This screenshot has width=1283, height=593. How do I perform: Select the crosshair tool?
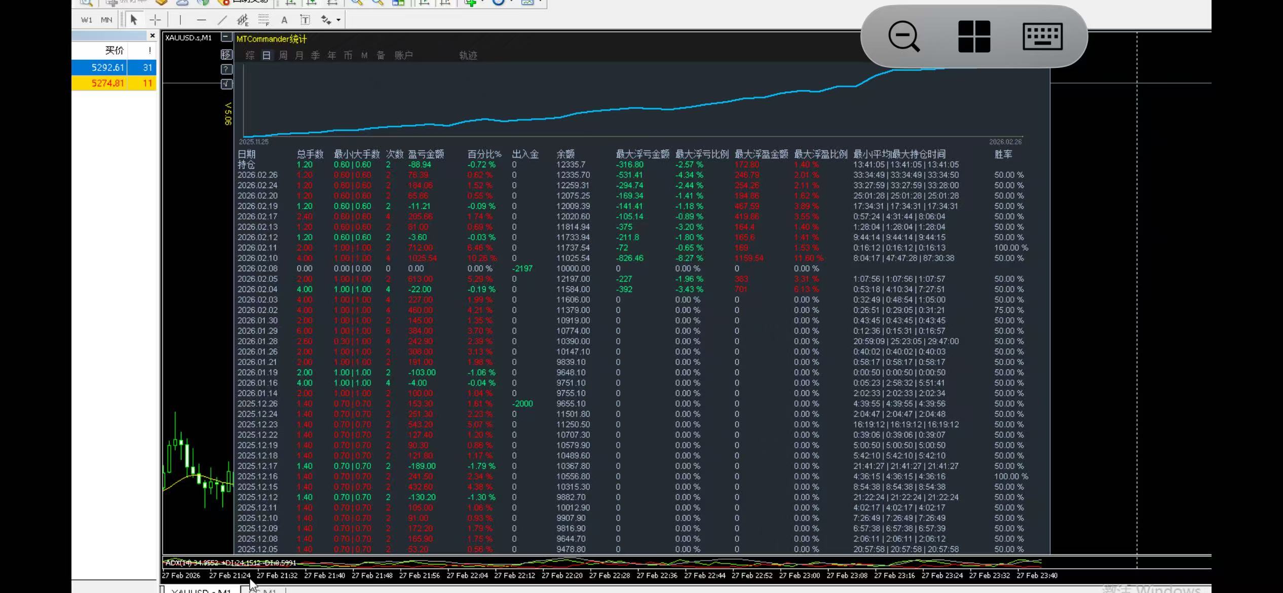click(x=155, y=19)
